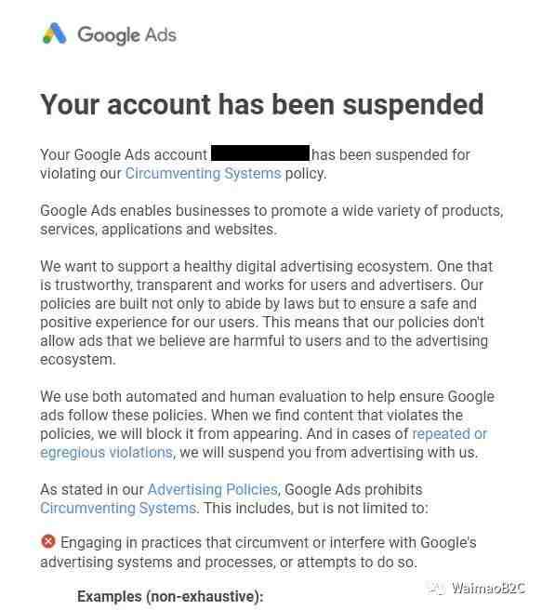Click the "Google Ads" wordmark text

pyautogui.click(x=126, y=35)
